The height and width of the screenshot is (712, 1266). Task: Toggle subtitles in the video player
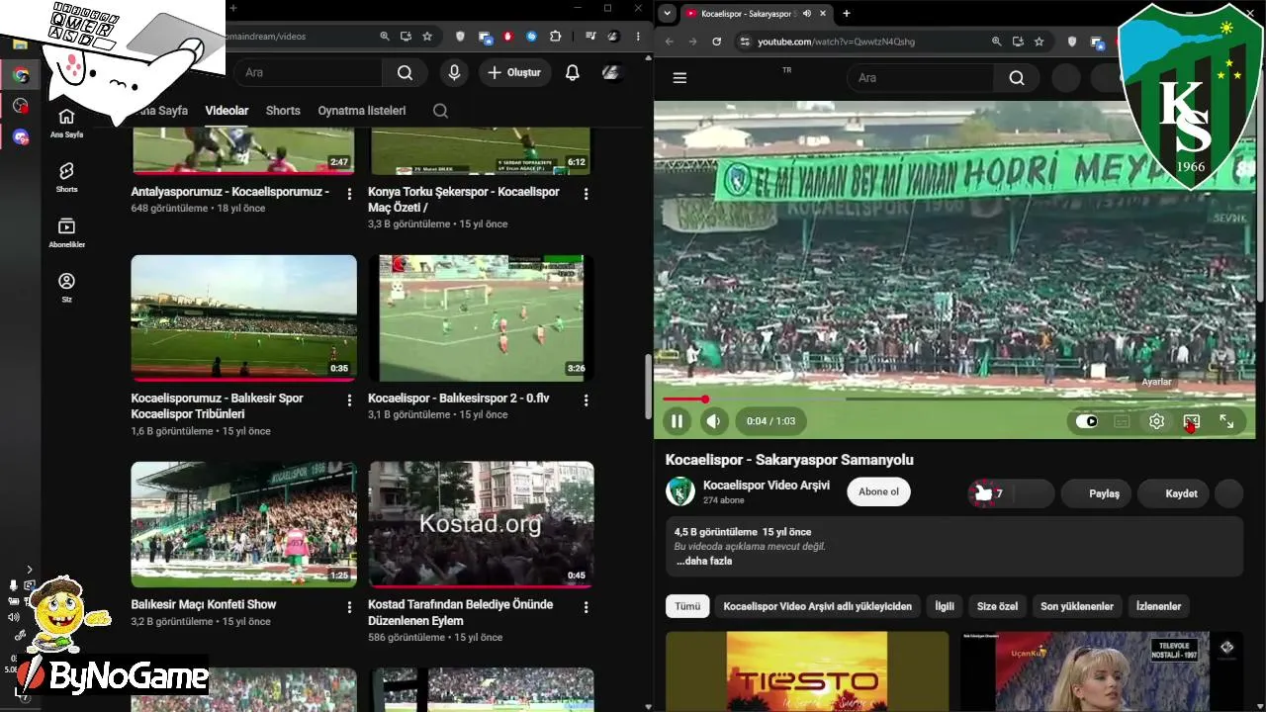1122,421
